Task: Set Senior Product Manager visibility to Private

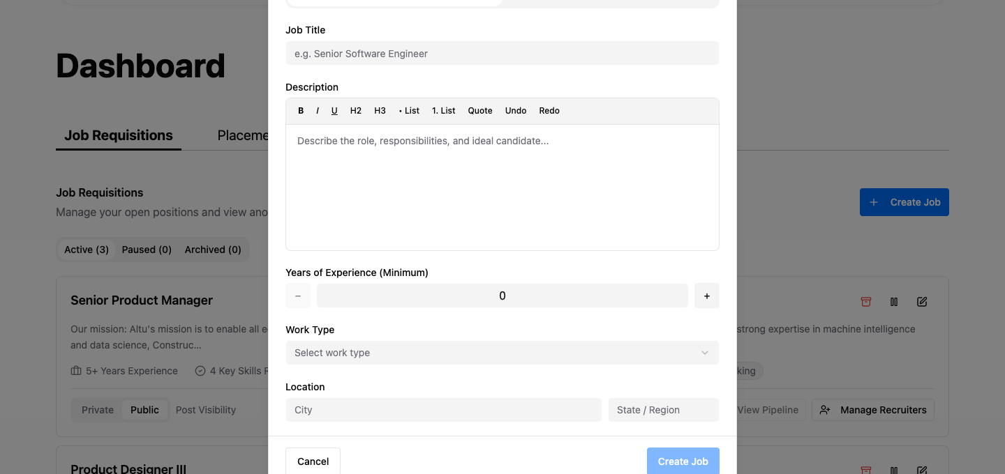Action: click(x=98, y=410)
